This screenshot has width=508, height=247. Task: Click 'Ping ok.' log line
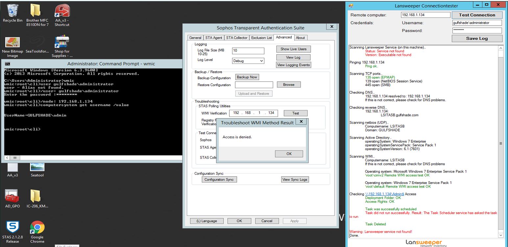(x=372, y=66)
